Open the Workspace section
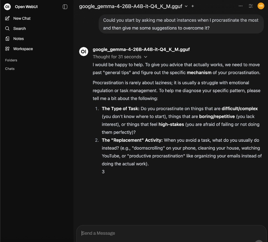This screenshot has width=268, height=242. coord(23,49)
